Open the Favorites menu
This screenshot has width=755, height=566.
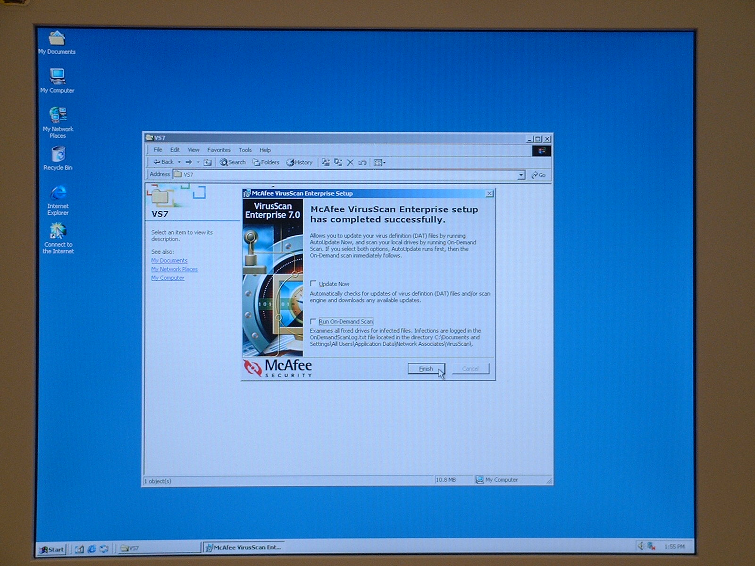[x=218, y=150]
